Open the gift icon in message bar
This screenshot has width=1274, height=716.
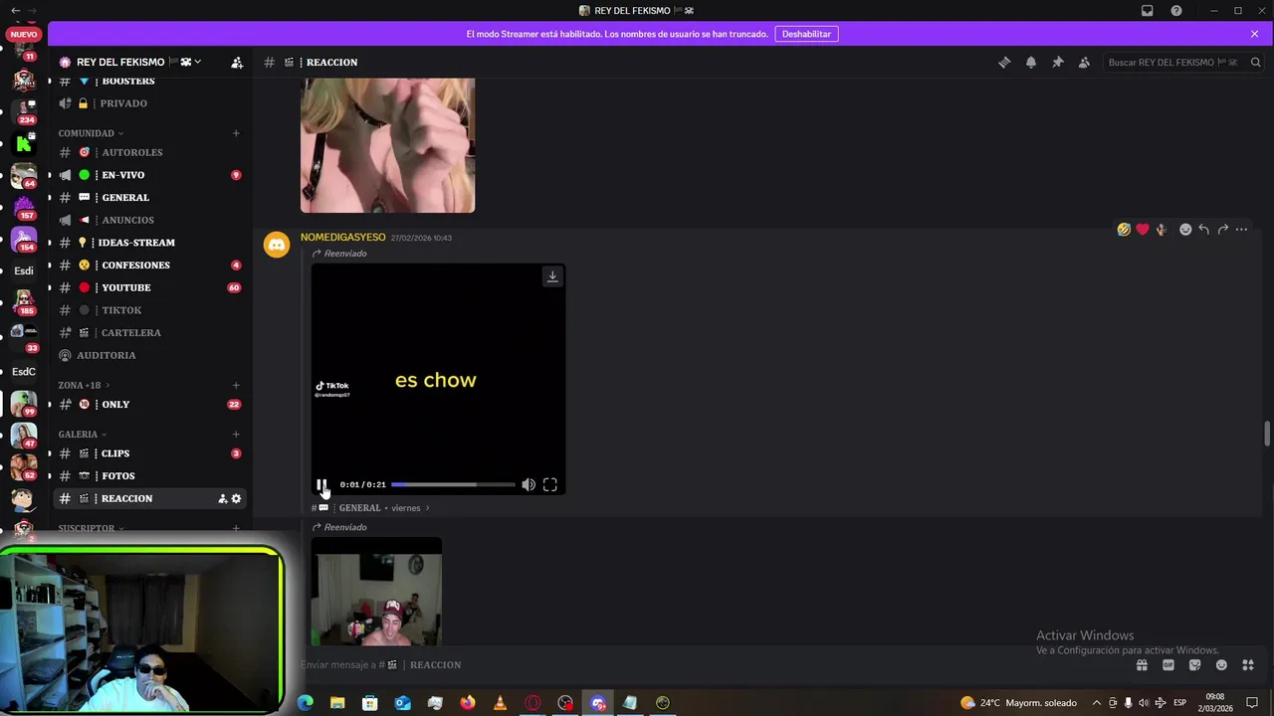(x=1142, y=665)
